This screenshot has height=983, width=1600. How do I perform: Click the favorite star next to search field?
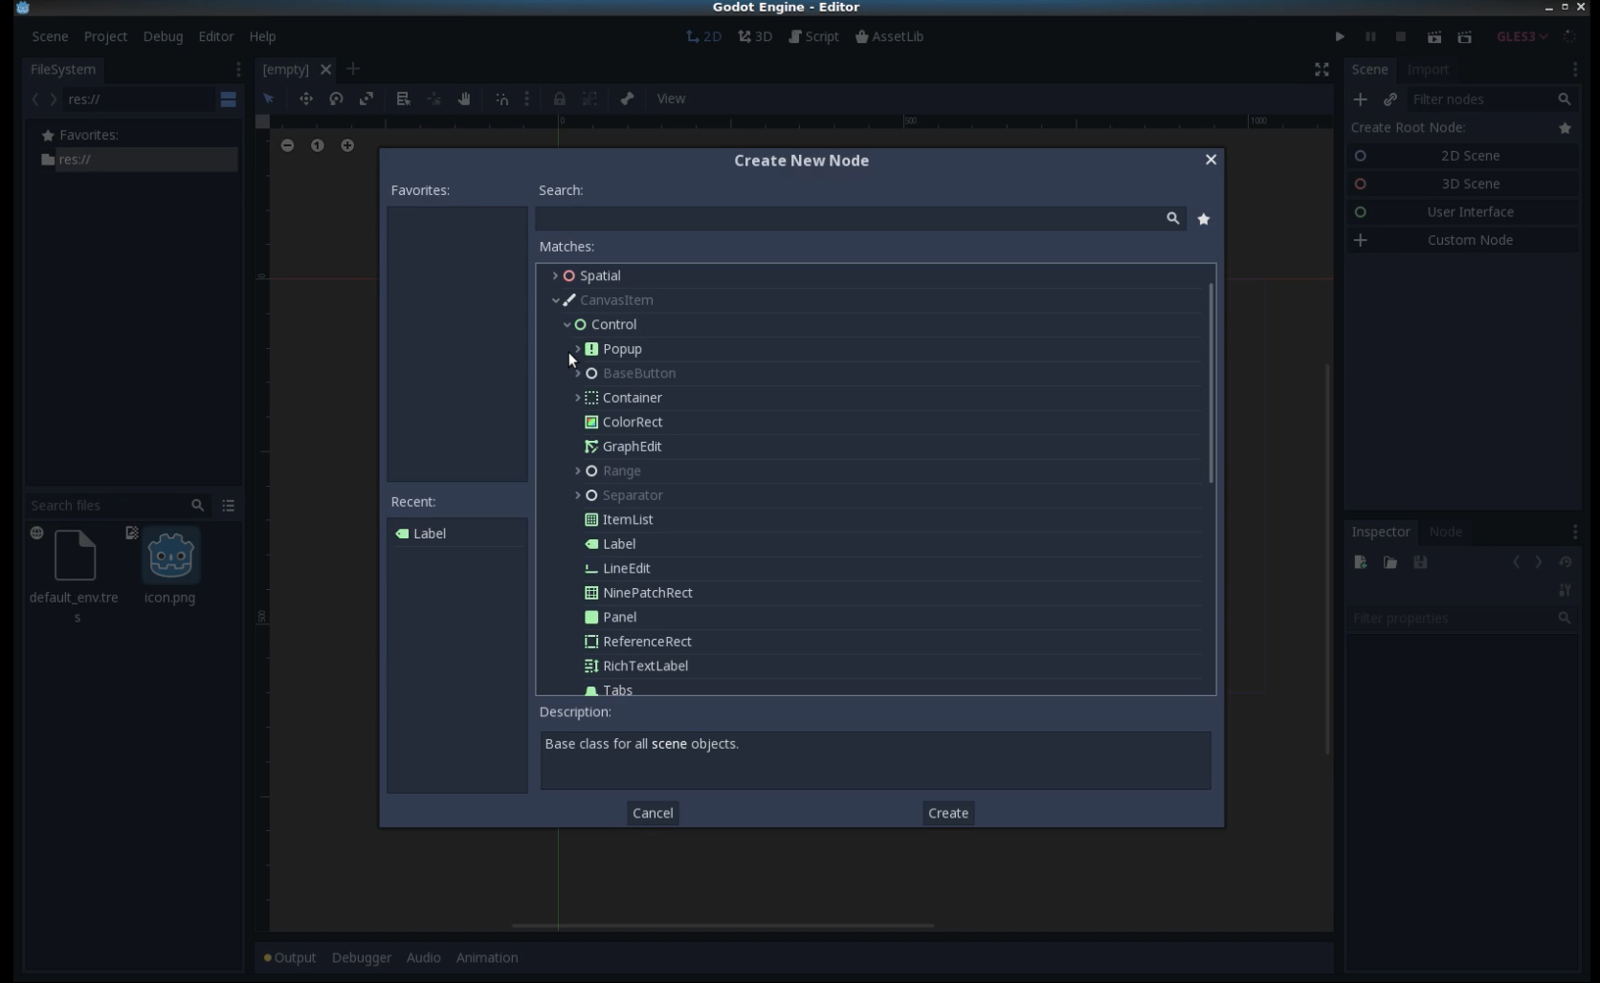tap(1203, 219)
